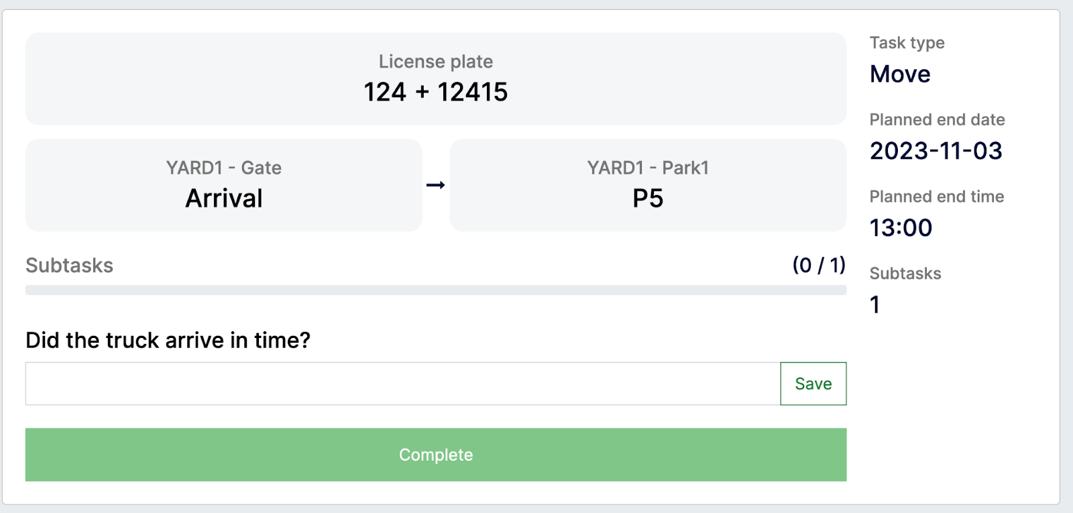Click the Subtasks heading above the progress bar
The width and height of the screenshot is (1073, 513).
pos(70,266)
